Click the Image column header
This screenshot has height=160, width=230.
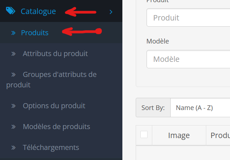click(x=179, y=136)
